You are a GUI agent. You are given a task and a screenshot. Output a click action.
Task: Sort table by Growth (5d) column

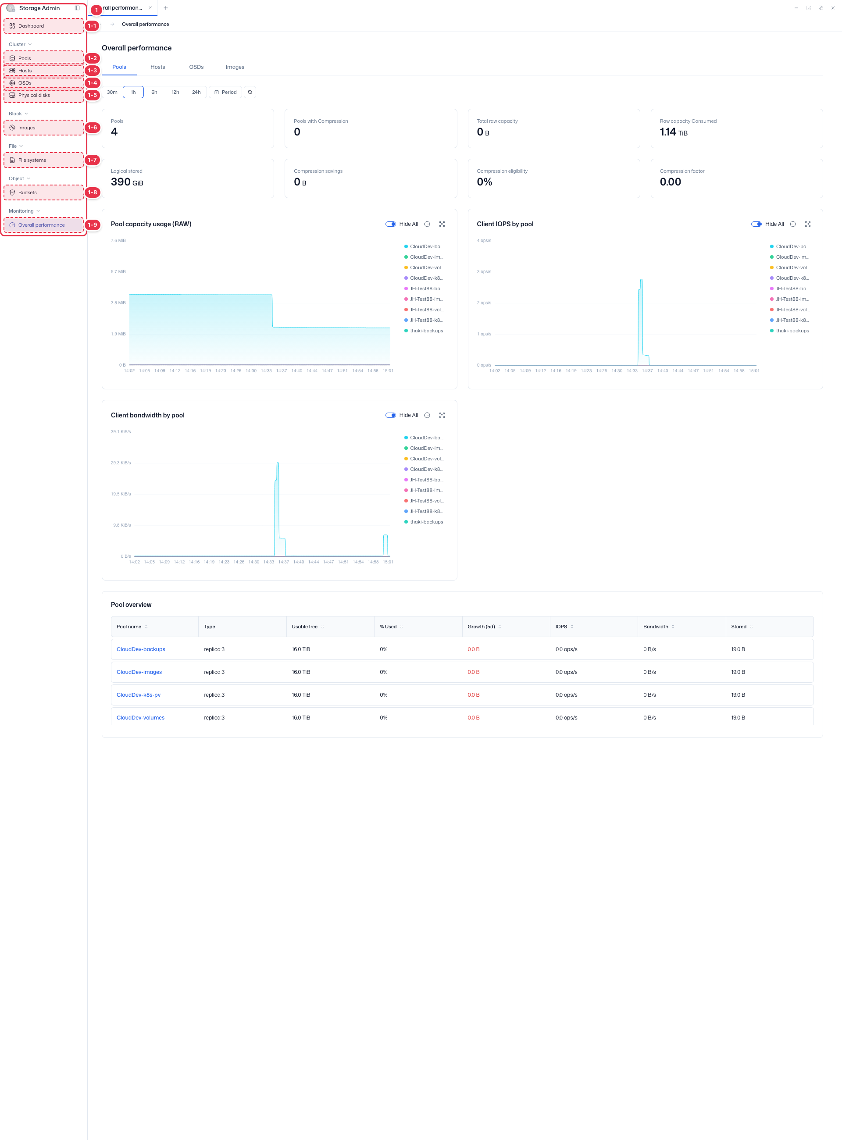coord(499,627)
